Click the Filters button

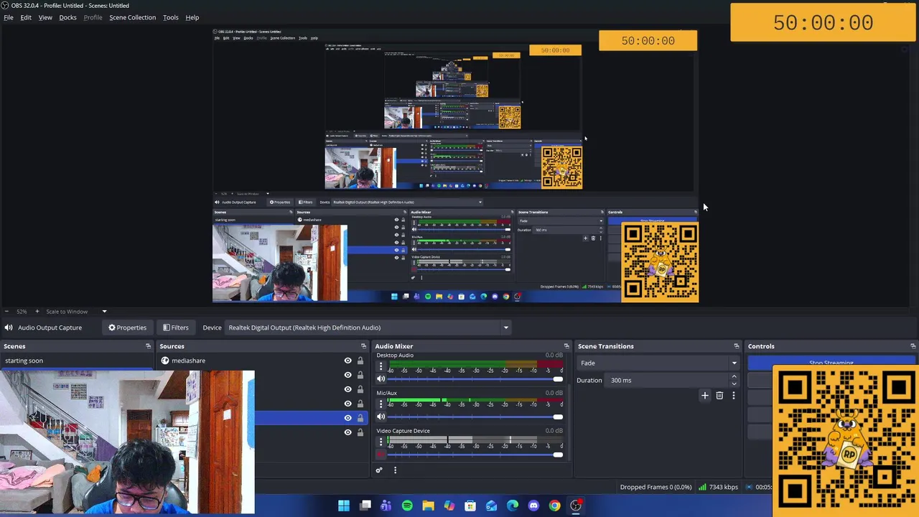175,327
